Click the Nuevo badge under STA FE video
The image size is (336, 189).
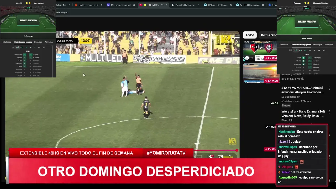pos(286,106)
